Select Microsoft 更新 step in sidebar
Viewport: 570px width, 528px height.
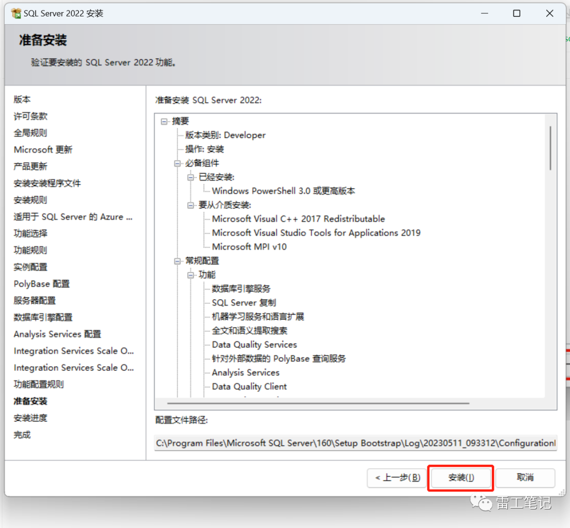43,149
